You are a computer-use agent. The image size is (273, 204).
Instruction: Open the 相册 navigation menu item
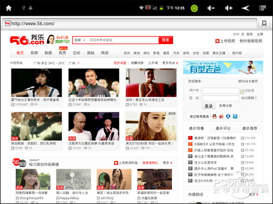pos(48,53)
